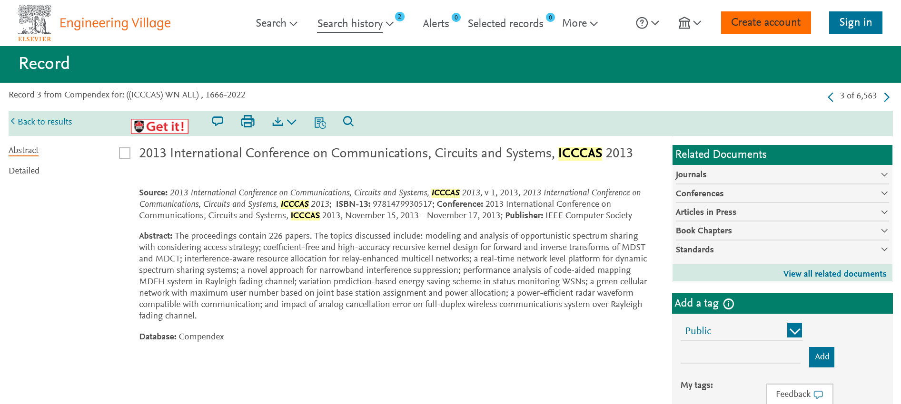Click the Search history count badge
The width and height of the screenshot is (901, 404).
point(400,17)
